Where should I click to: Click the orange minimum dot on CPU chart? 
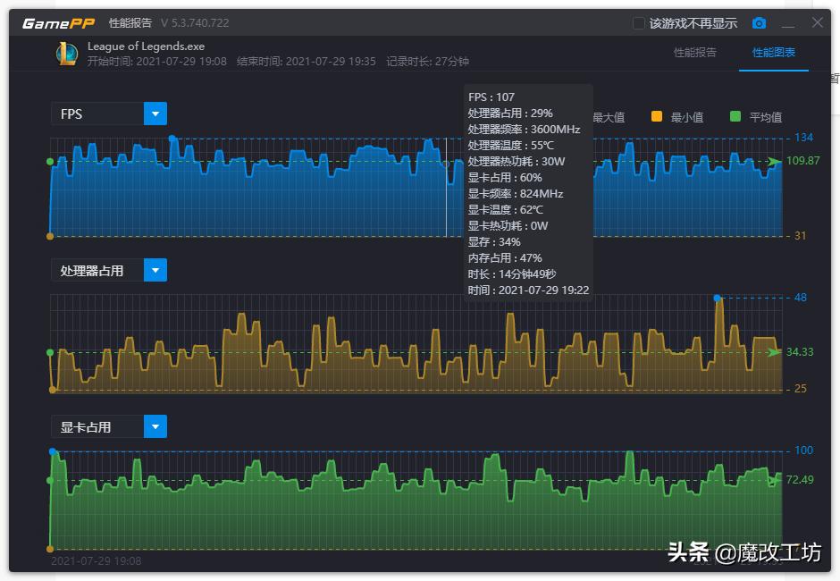point(53,388)
